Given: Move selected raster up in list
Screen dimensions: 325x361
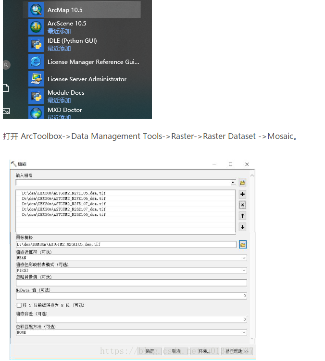Looking at the screenshot, I should (242, 216).
